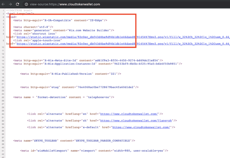Open the ?lang=zh cloudtokenwallet link

136,121
